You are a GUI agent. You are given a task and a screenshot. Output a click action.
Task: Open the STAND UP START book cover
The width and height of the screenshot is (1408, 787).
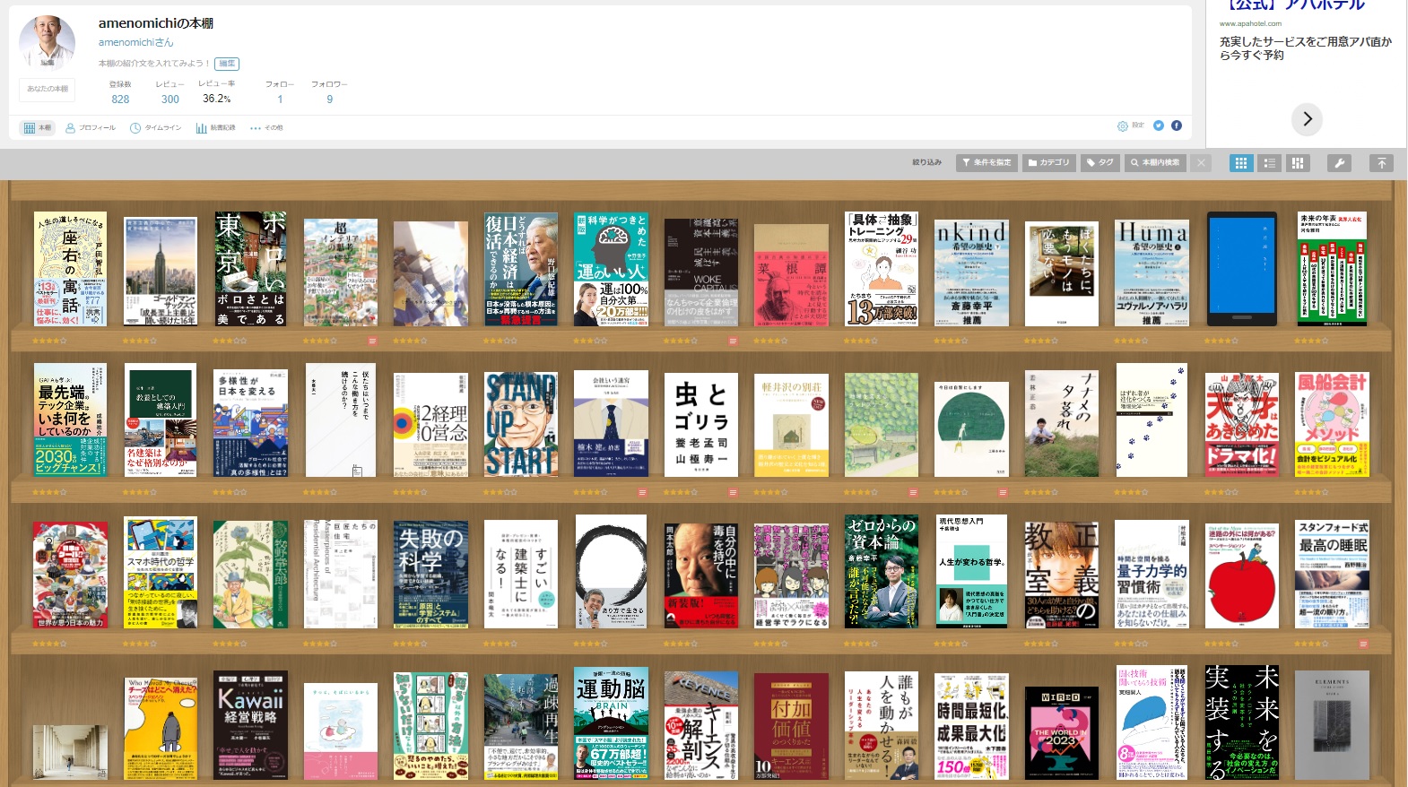point(521,424)
